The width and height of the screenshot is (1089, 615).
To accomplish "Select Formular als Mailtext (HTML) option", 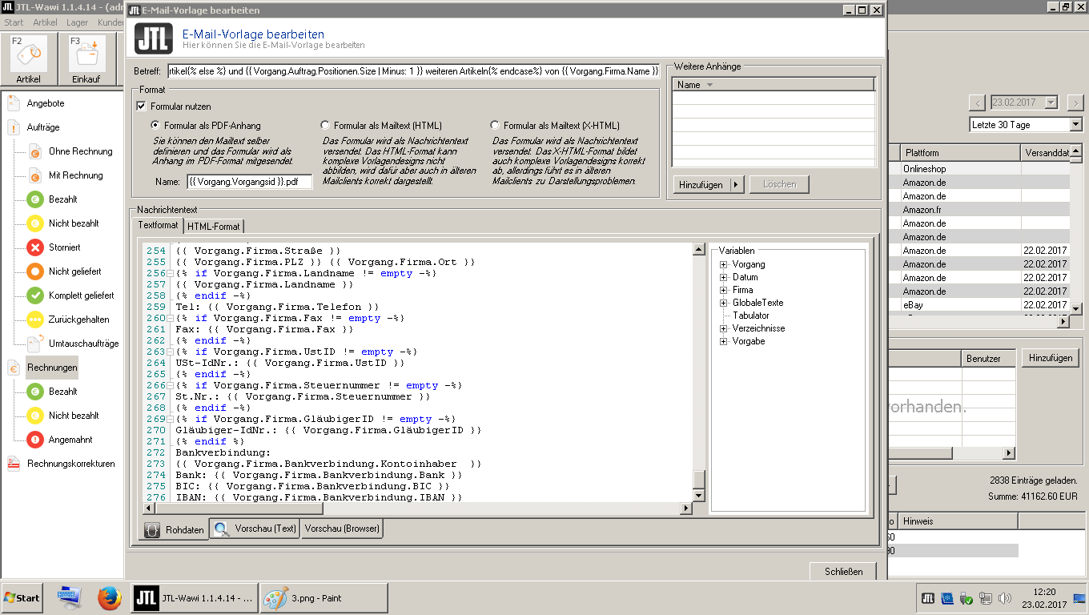I will pyautogui.click(x=325, y=126).
